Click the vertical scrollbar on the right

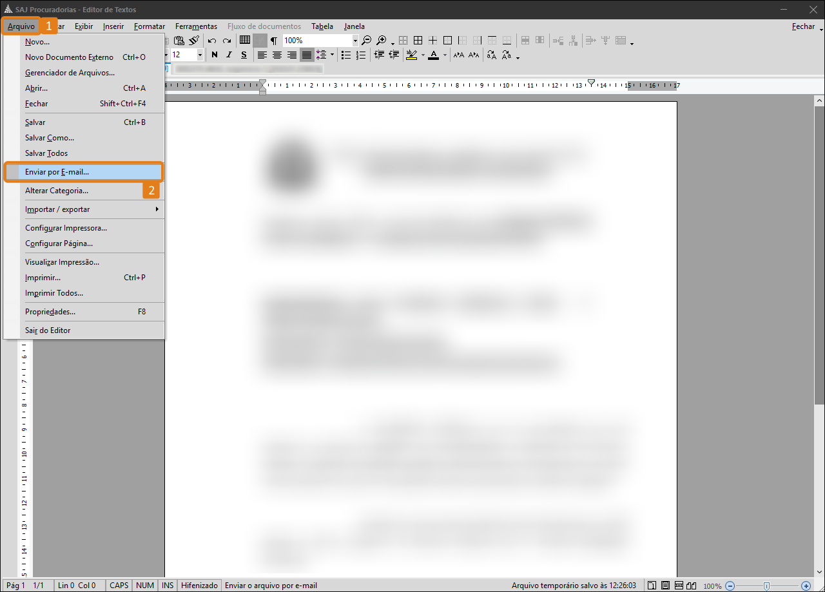[819, 258]
